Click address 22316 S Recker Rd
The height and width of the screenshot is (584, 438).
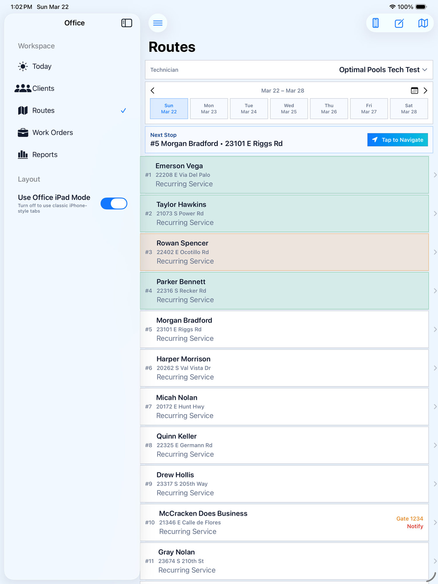pyautogui.click(x=181, y=291)
